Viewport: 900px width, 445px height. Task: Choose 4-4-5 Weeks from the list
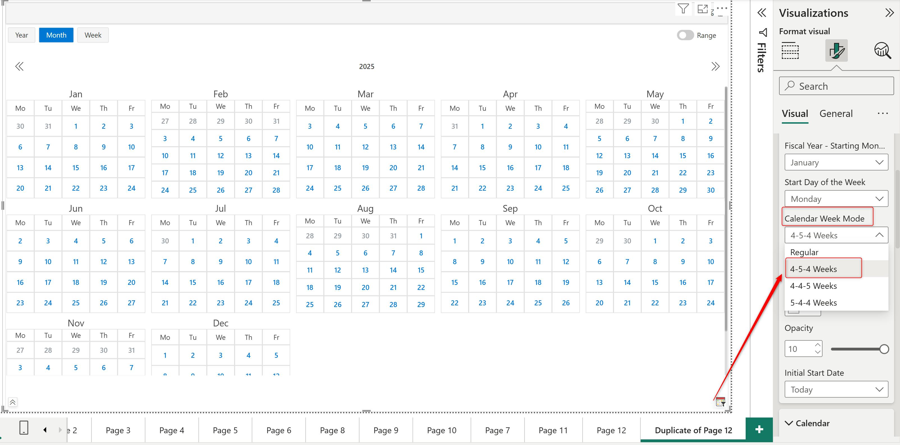[x=813, y=286]
